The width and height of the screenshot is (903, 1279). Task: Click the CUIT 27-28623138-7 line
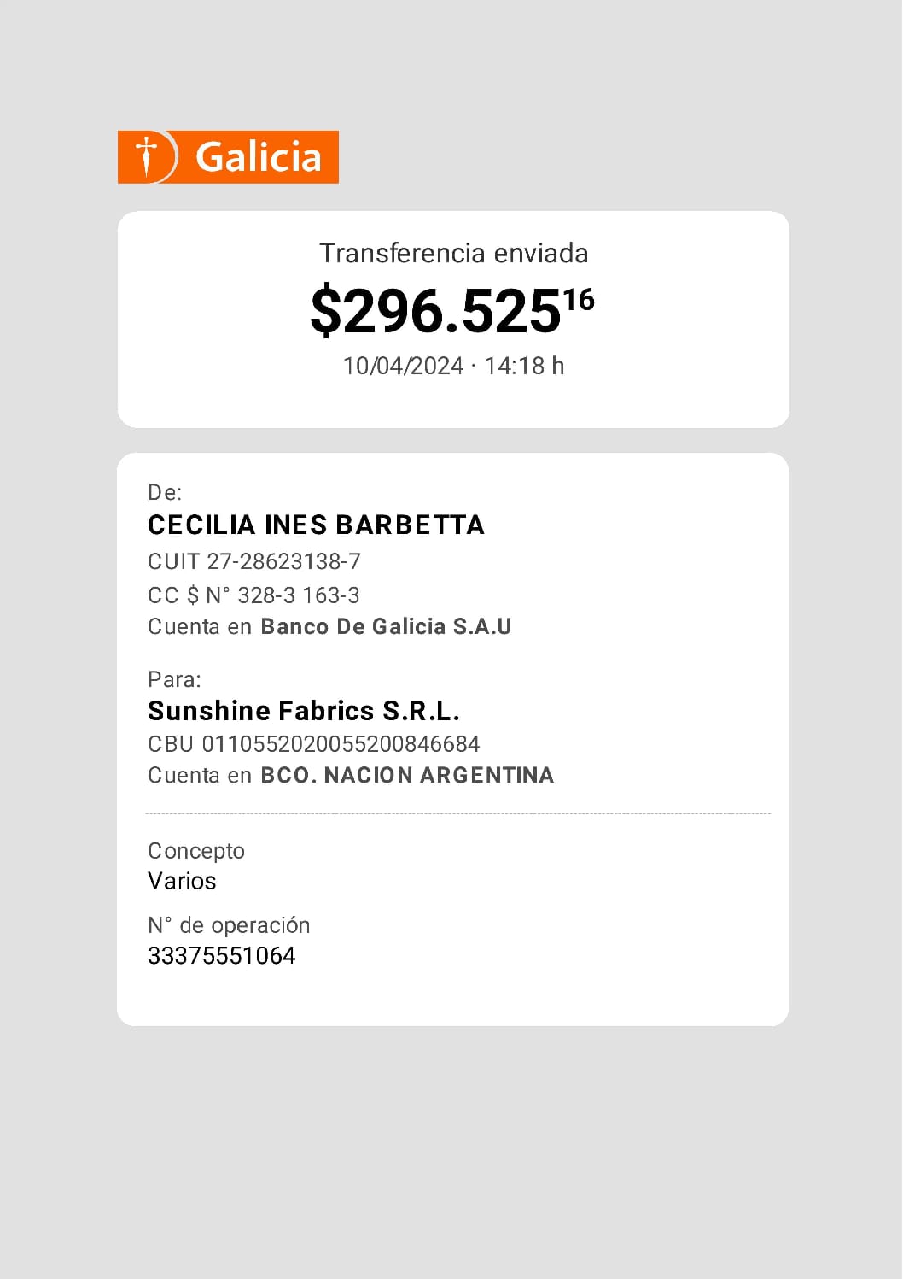pyautogui.click(x=254, y=561)
